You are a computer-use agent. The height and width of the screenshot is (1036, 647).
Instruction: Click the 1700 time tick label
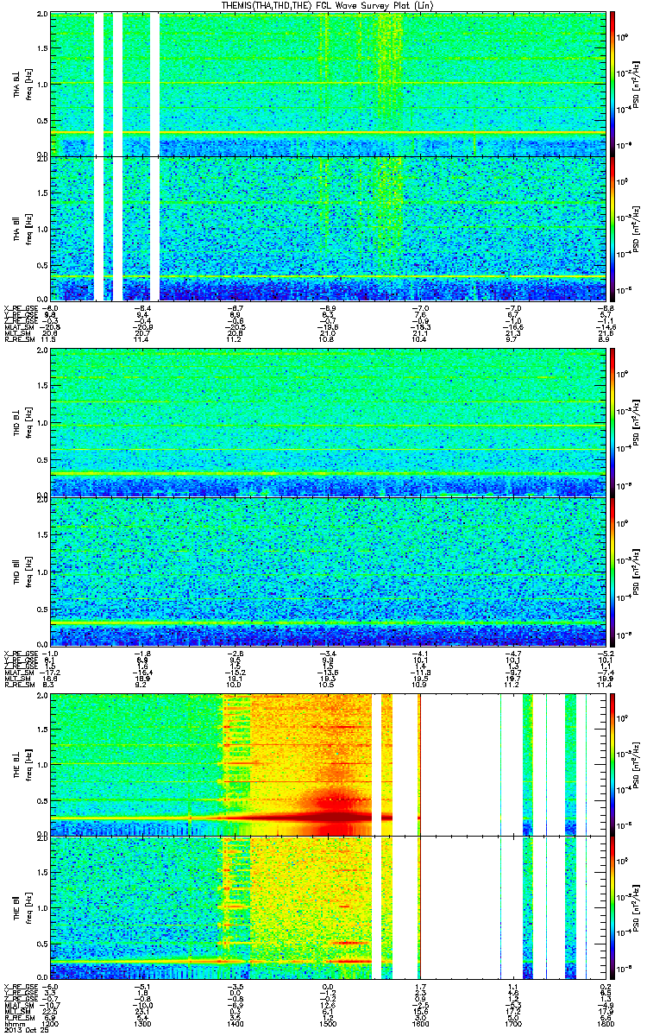512,1022
